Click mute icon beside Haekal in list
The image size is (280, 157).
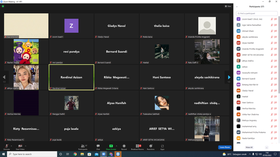[x=272, y=96]
